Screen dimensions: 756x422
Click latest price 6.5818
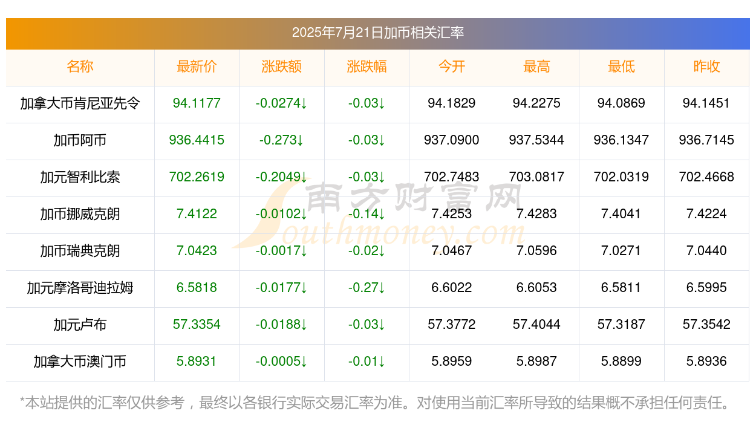[x=197, y=288]
